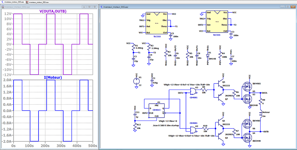This screenshot has height=150, width=297.
Task: Select the C11 1µ capacitor
Action: pos(135,115)
